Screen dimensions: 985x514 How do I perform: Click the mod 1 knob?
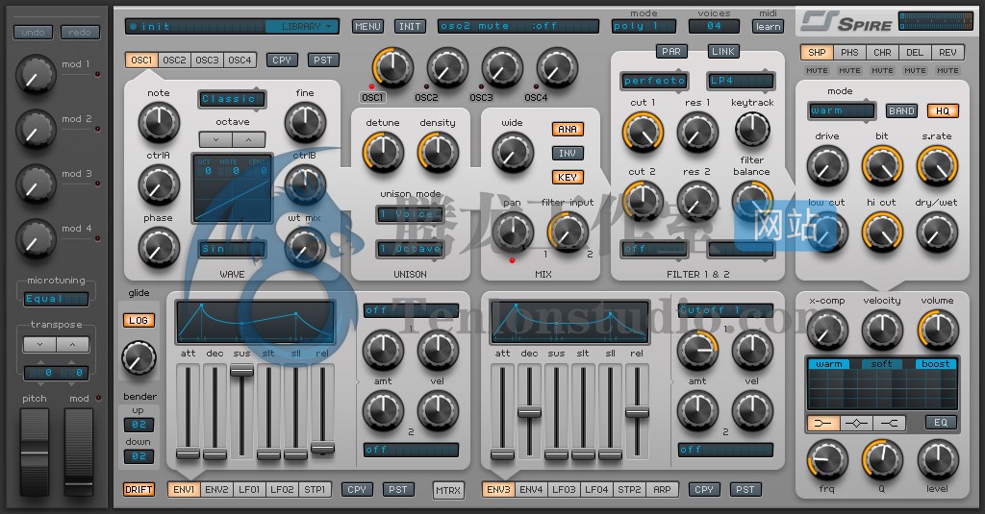(x=36, y=75)
